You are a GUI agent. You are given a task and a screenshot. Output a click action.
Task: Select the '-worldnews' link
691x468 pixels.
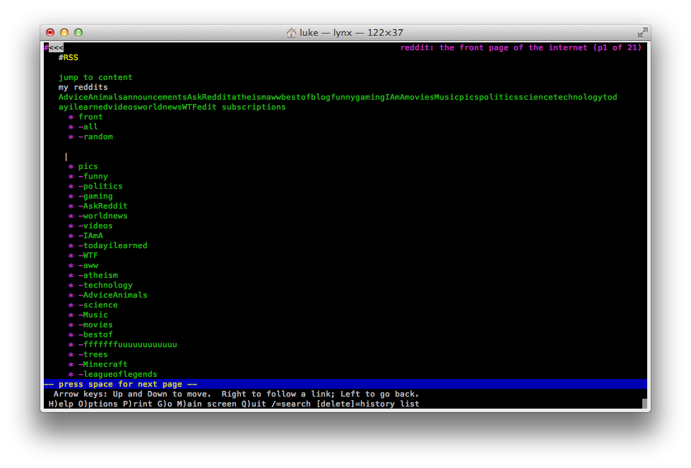click(x=102, y=216)
